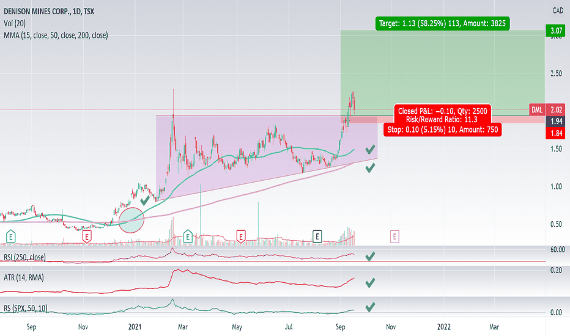The width and height of the screenshot is (570, 336).
Task: Click the DENISON MINES CORP. symbol title
Action: (x=49, y=11)
